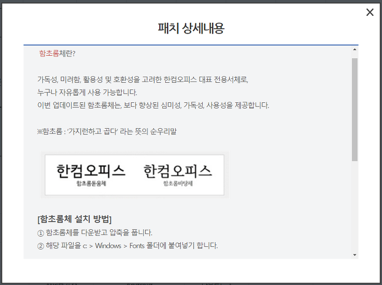The image size is (382, 285).
Task: Click the note ※함초롬 : '가지런하고 곱다'
Action: coord(107,132)
